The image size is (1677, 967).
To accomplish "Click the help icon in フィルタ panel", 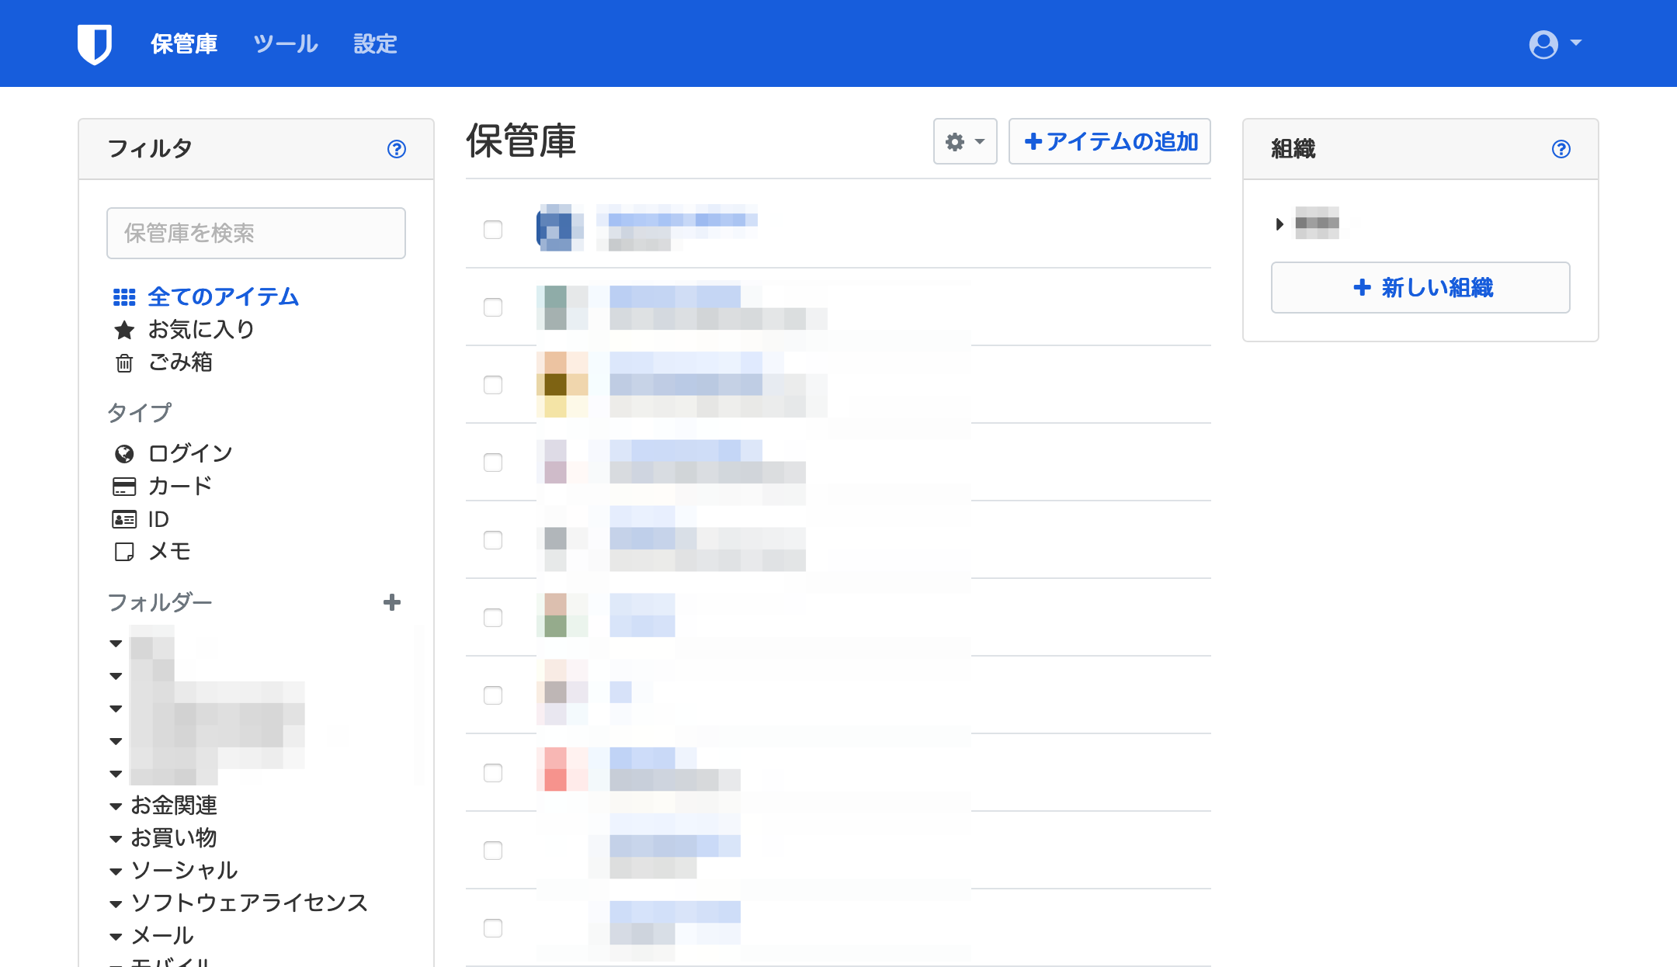I will 397,149.
